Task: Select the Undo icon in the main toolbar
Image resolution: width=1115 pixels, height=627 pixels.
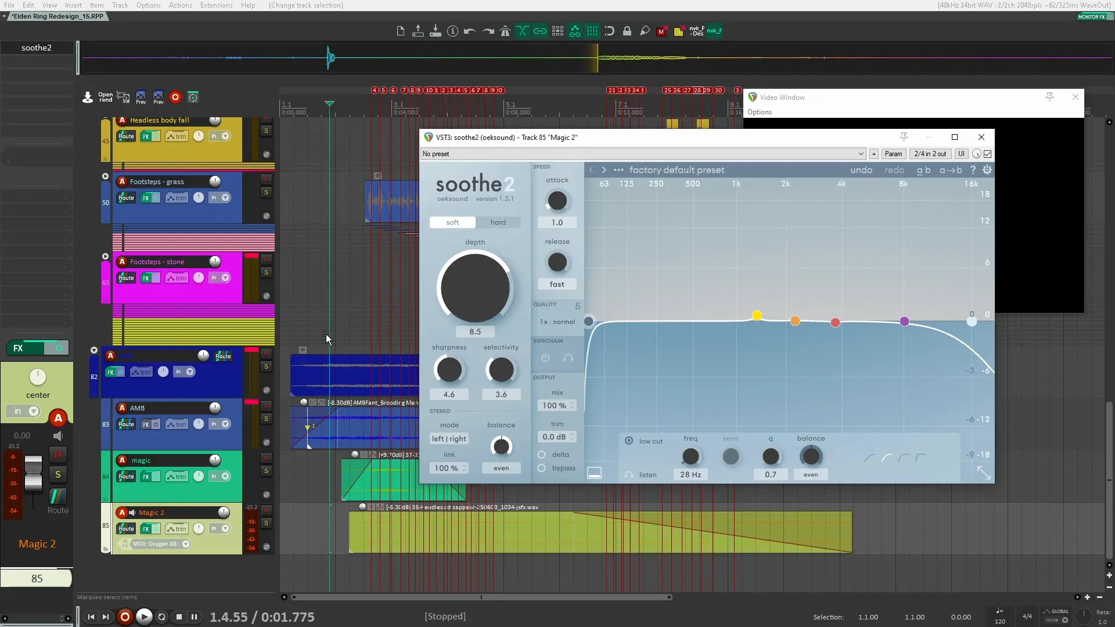Action: pos(470,31)
